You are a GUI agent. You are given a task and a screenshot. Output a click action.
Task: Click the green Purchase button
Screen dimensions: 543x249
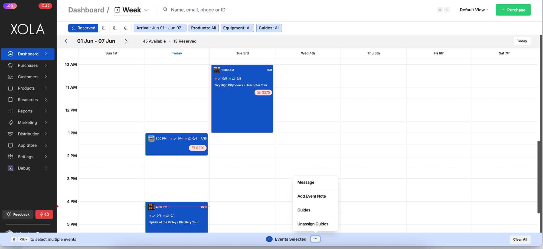[513, 10]
